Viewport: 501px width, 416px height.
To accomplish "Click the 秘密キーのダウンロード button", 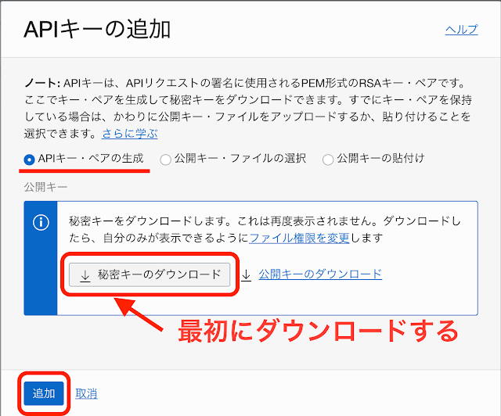I will (150, 274).
